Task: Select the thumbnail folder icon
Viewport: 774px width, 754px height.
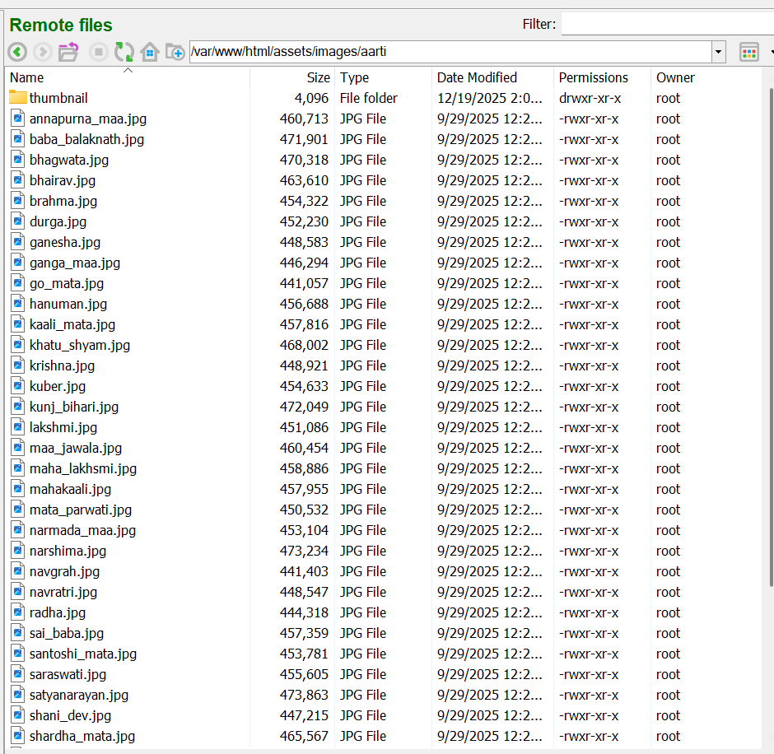Action: point(18,98)
